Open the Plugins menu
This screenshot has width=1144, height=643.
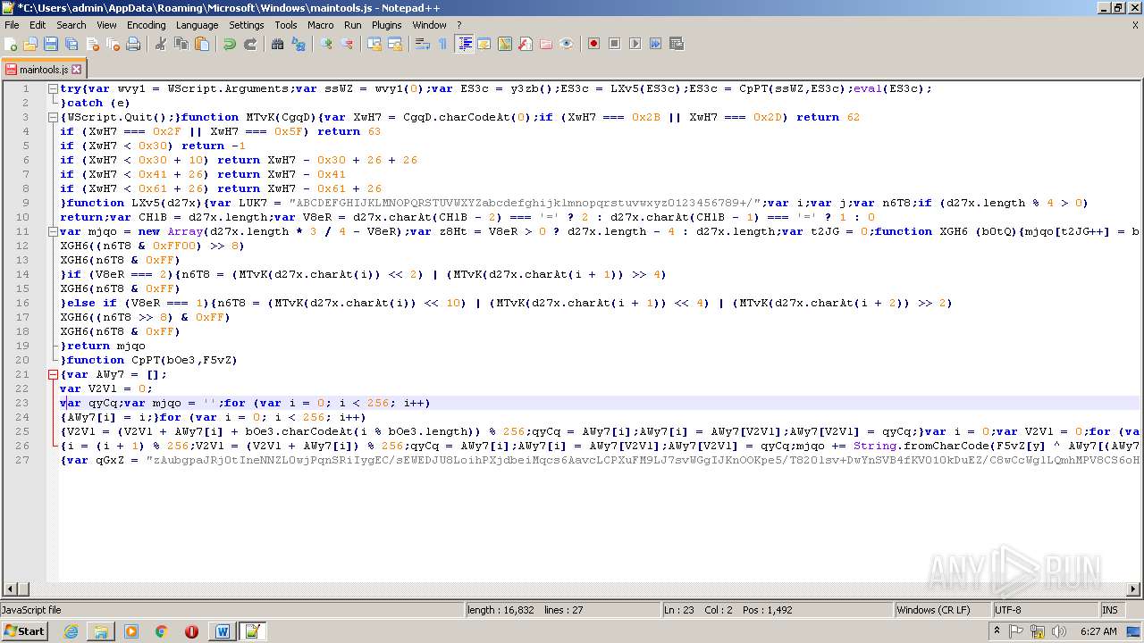(x=387, y=25)
